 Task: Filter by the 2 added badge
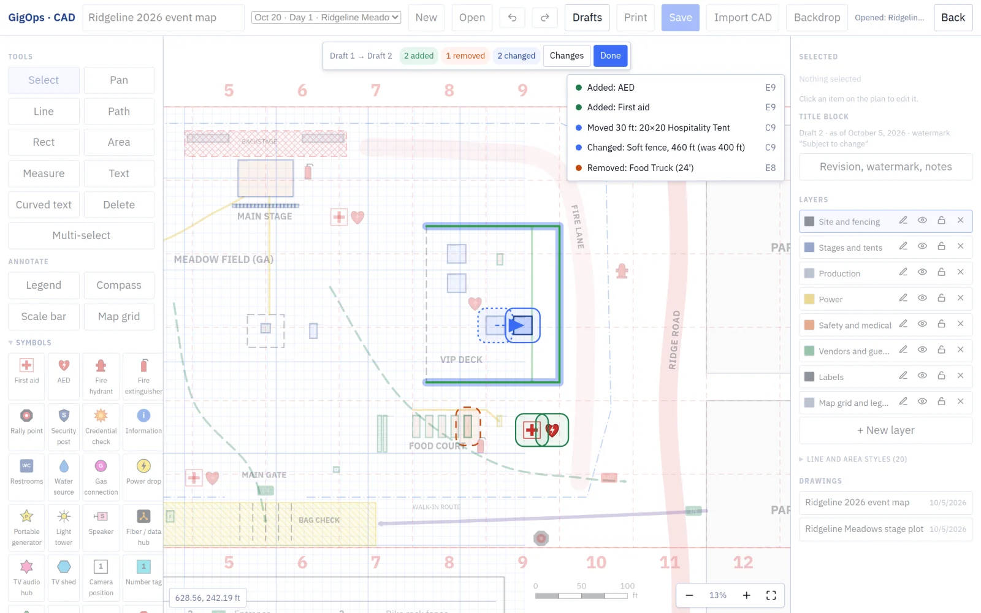pyautogui.click(x=419, y=56)
